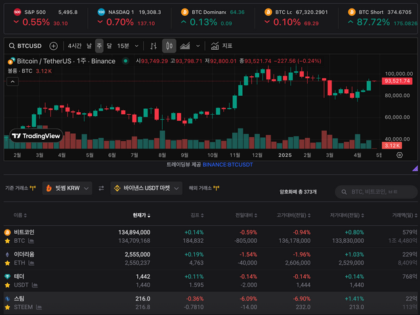The height and width of the screenshot is (315, 420).
Task: Click the add-symbol plus icon
Action: click(54, 46)
